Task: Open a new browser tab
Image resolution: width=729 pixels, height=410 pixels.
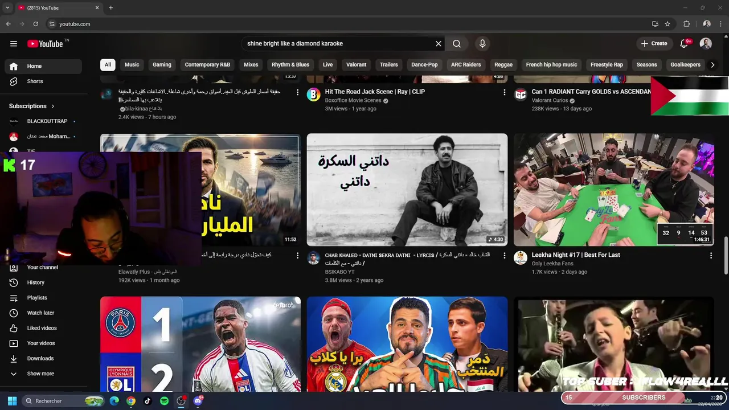Action: pyautogui.click(x=110, y=8)
